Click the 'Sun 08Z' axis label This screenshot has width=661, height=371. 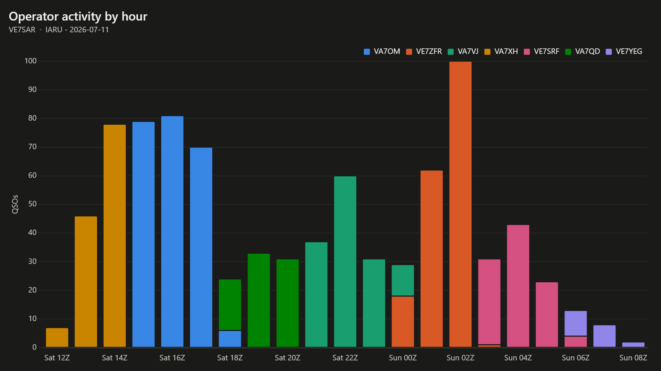click(633, 358)
